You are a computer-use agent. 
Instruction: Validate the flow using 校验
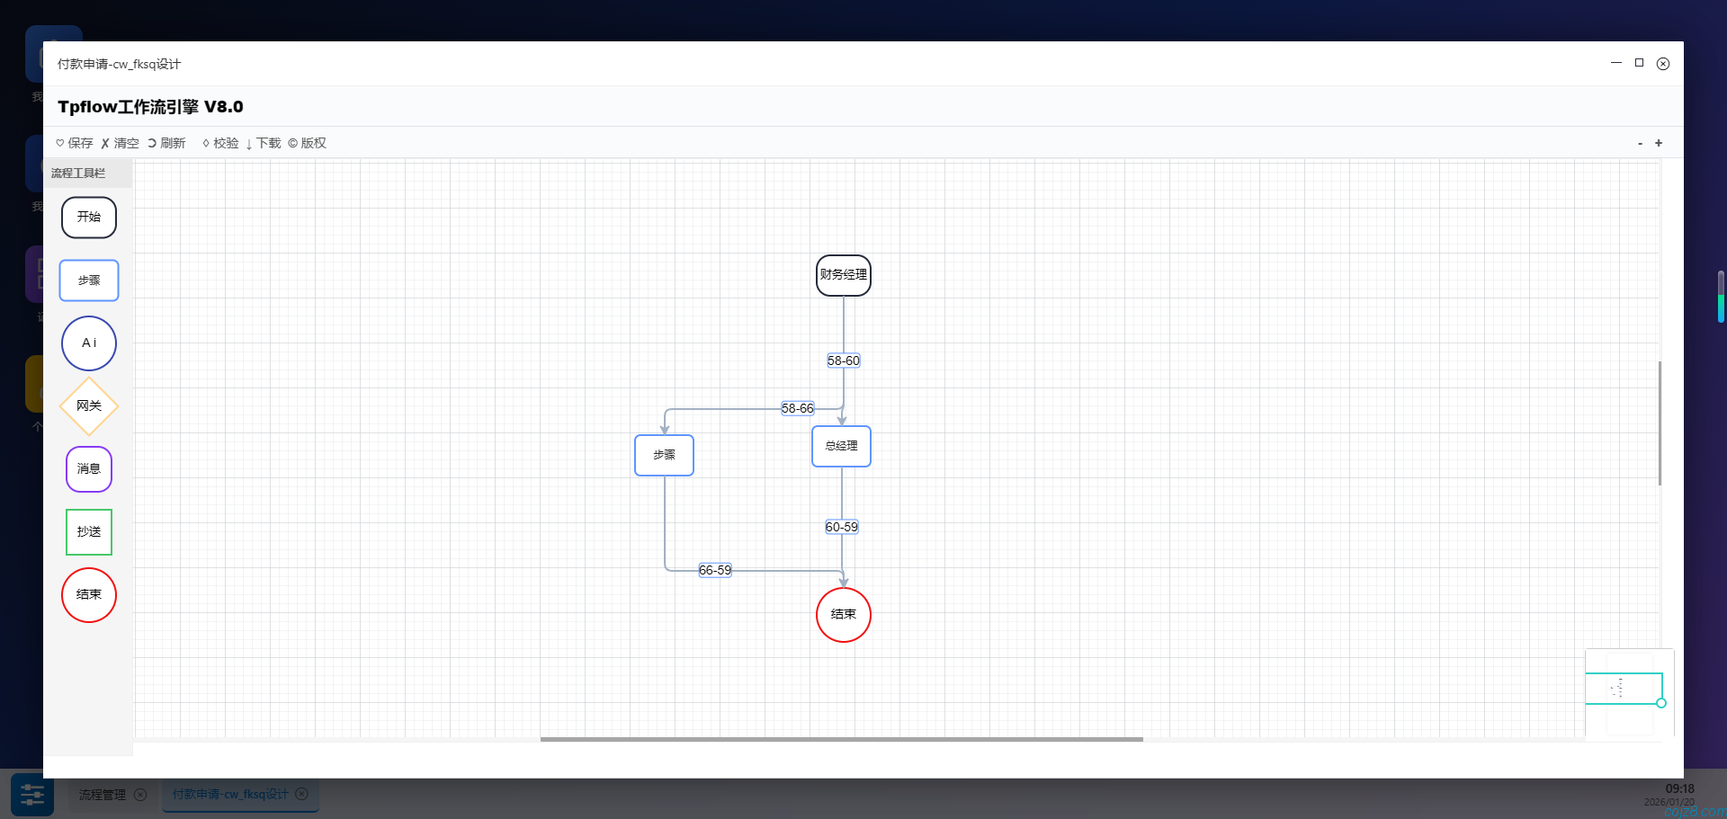[x=221, y=143]
